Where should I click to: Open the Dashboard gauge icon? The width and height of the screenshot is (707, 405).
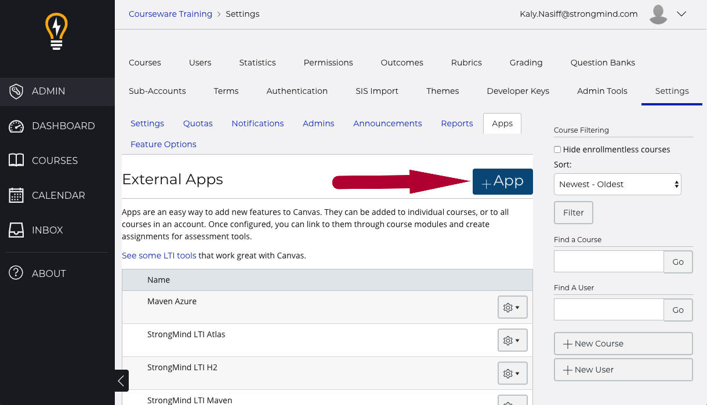[x=16, y=126]
